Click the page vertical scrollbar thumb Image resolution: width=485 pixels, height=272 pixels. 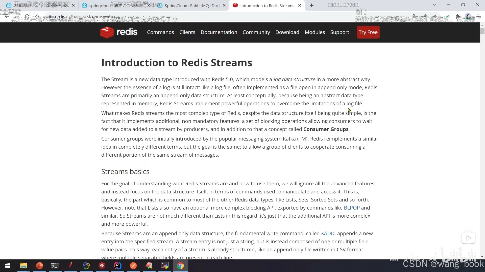[482, 31]
